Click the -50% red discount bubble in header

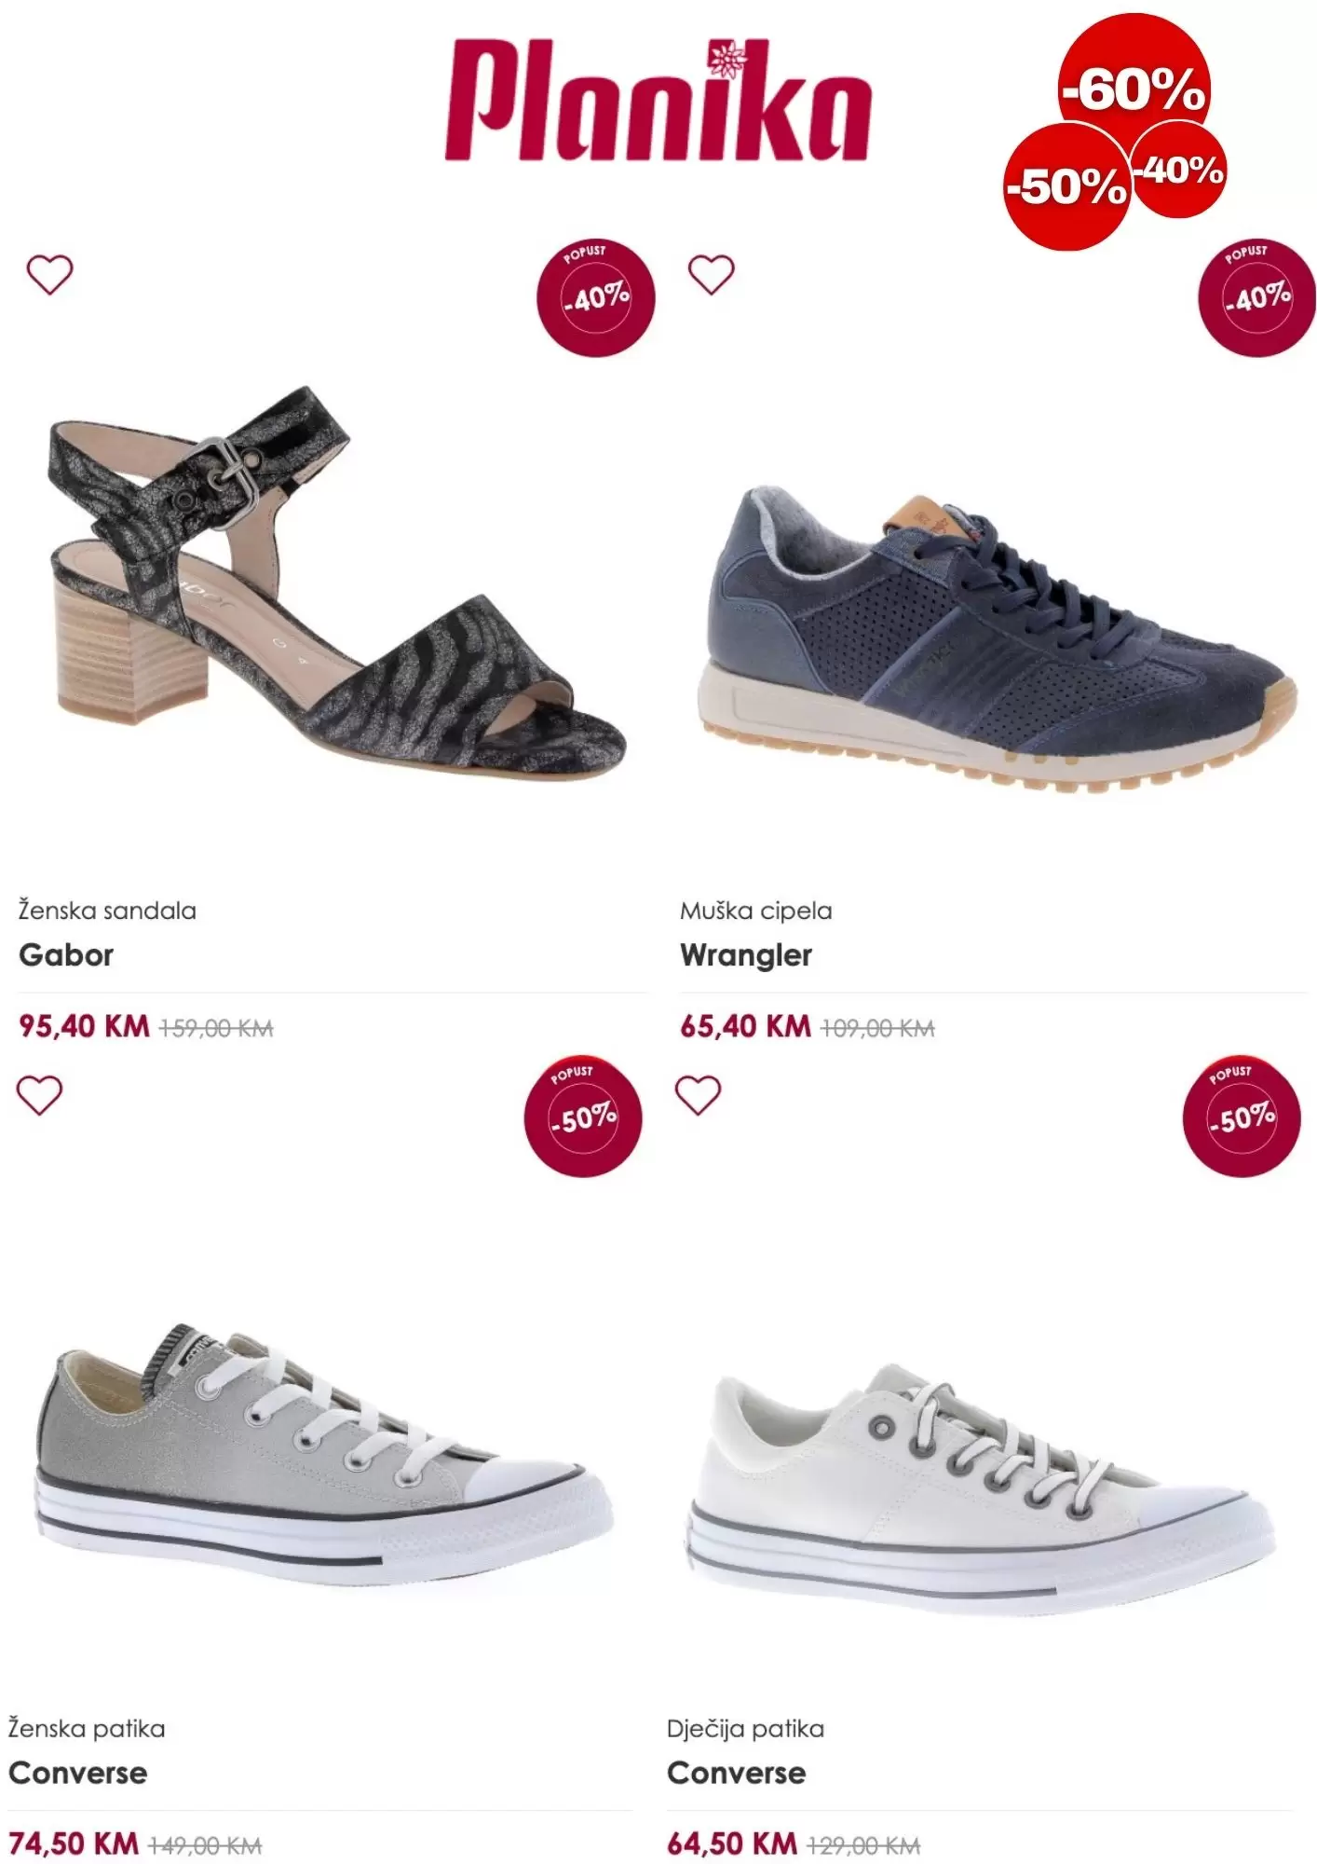[1066, 185]
